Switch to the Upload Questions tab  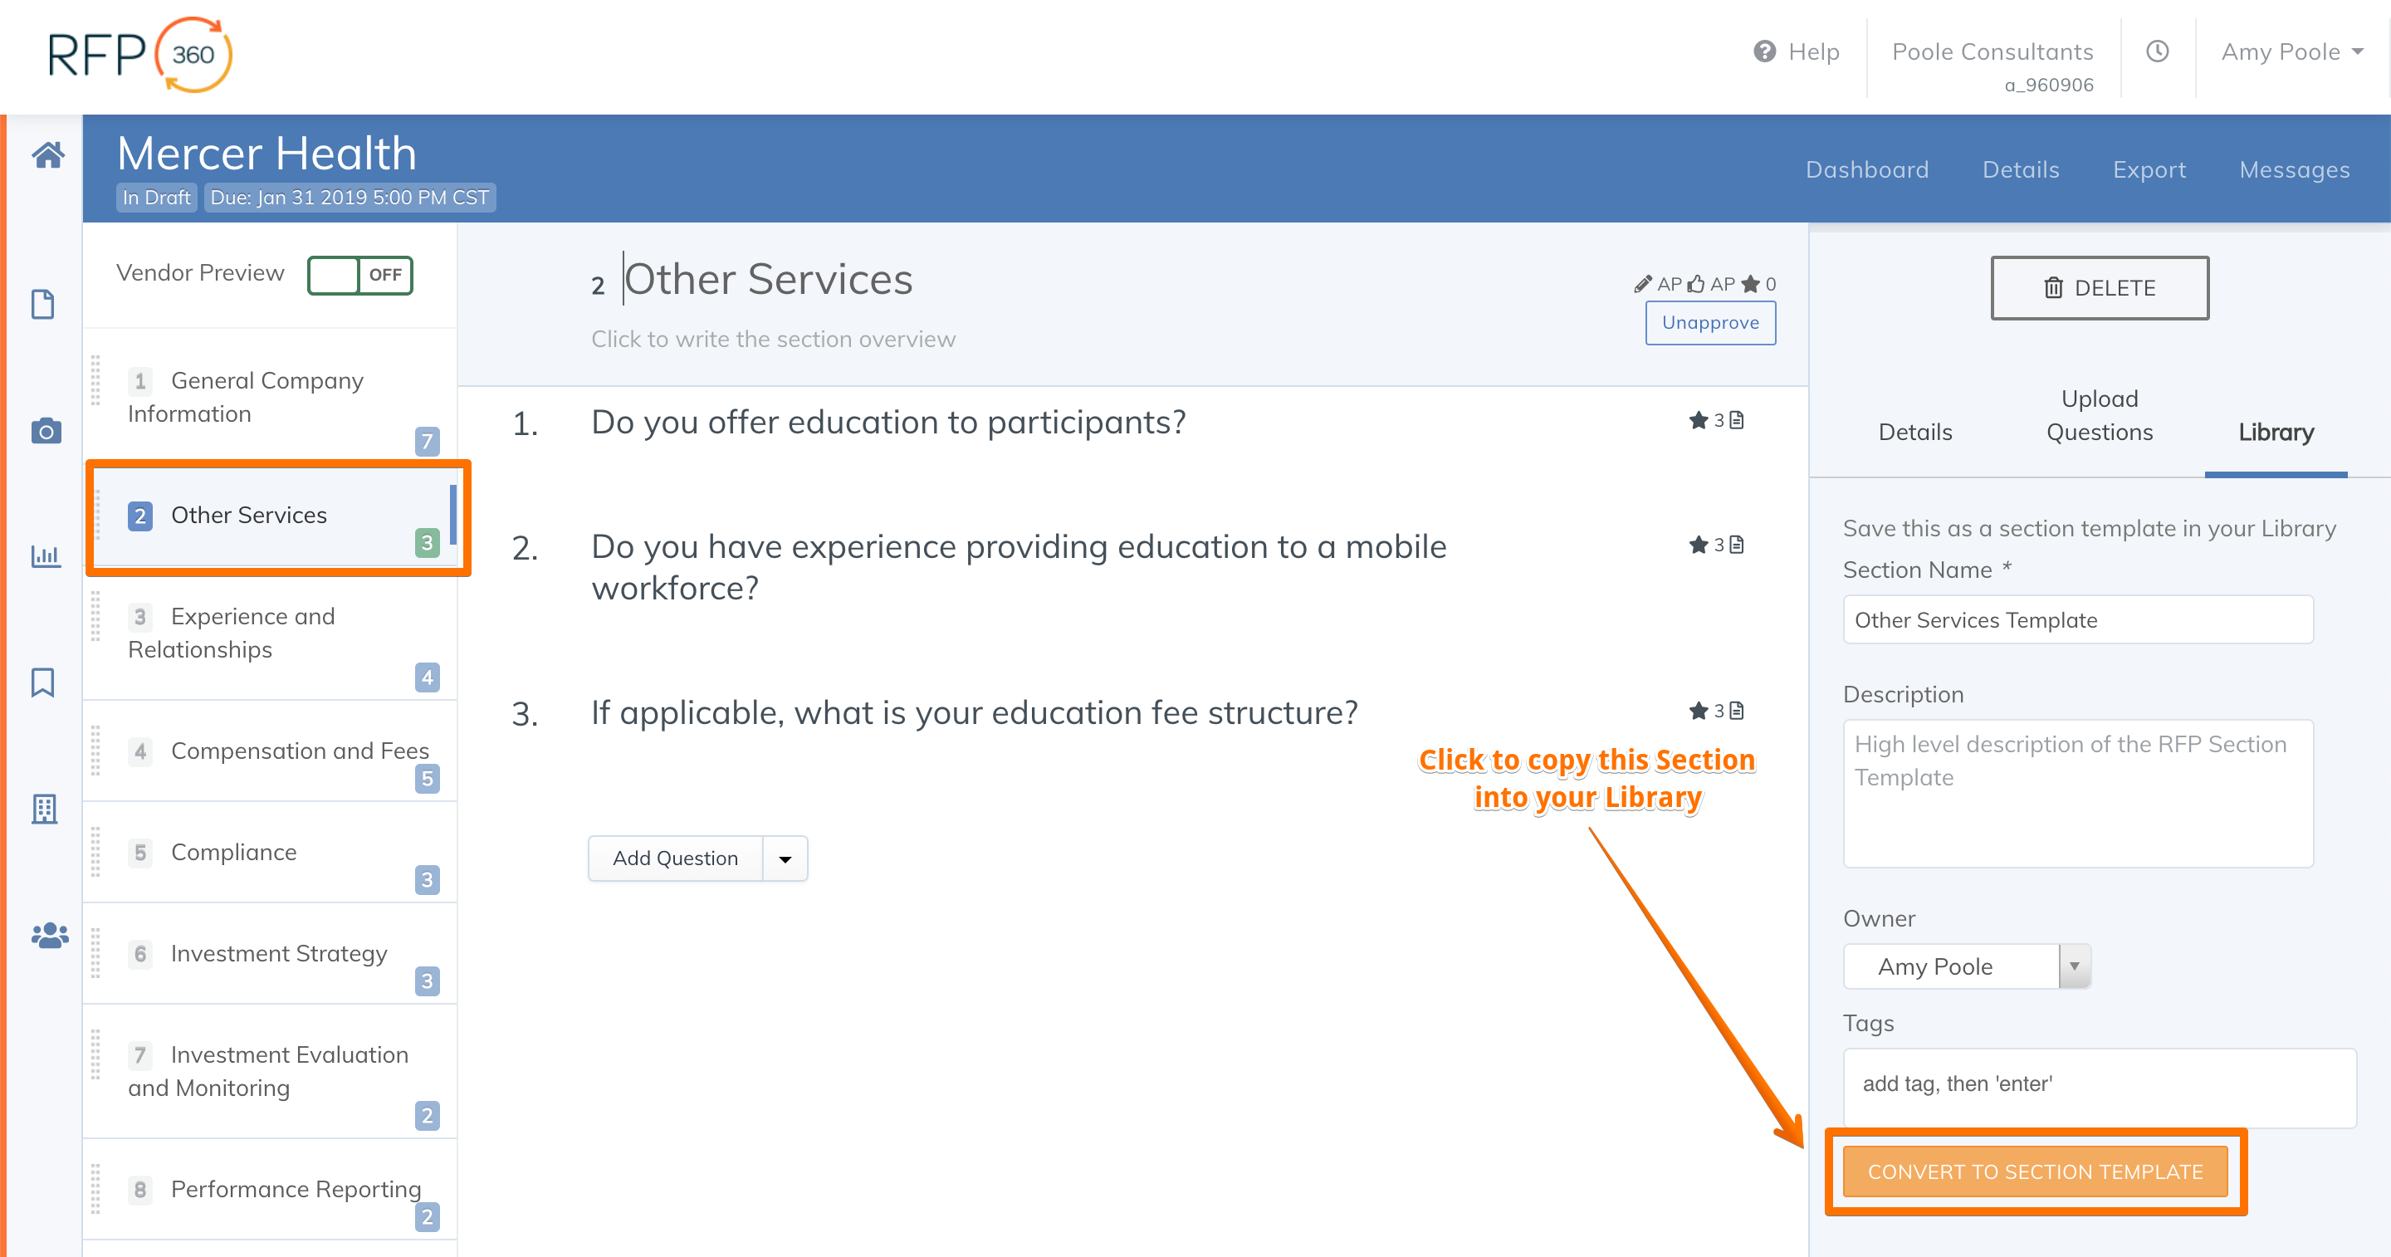[x=2100, y=415]
